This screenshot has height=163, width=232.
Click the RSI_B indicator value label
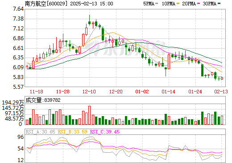[72, 132]
